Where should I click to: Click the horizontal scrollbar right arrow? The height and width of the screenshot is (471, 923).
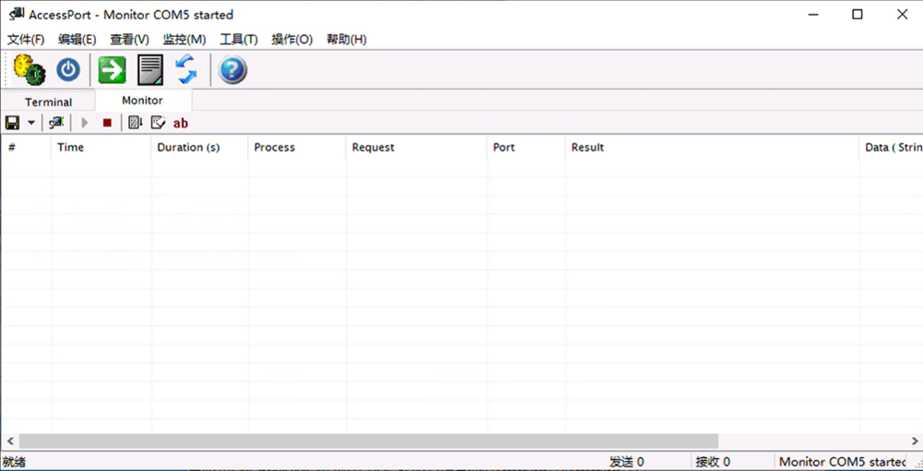point(914,441)
